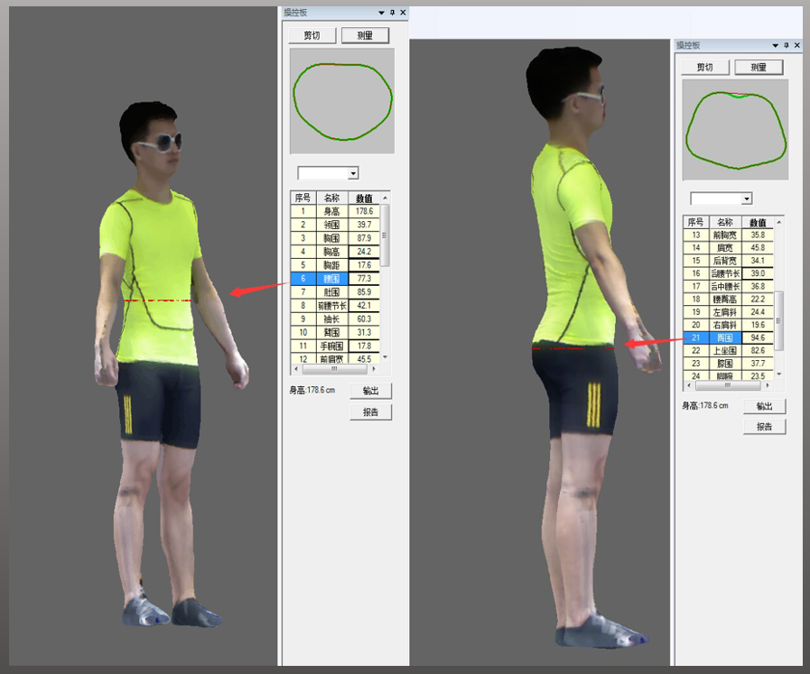Screen dimensions: 810x674
Task: Select the 肩宽 row with value 45.8
Action: [x=725, y=247]
